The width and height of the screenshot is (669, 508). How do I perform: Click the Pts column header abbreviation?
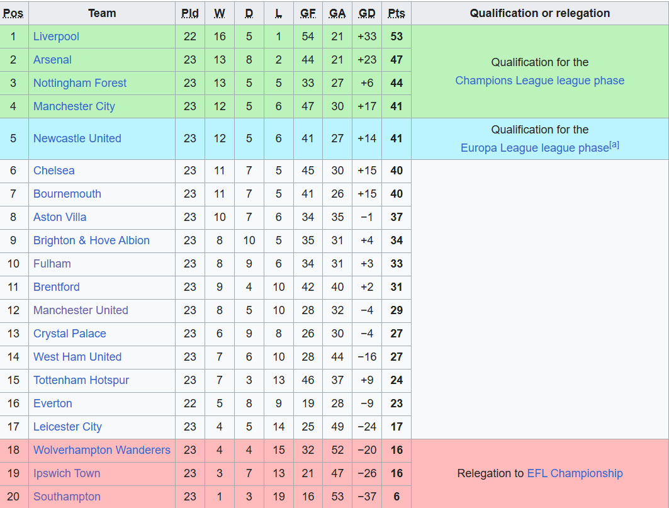[396, 14]
